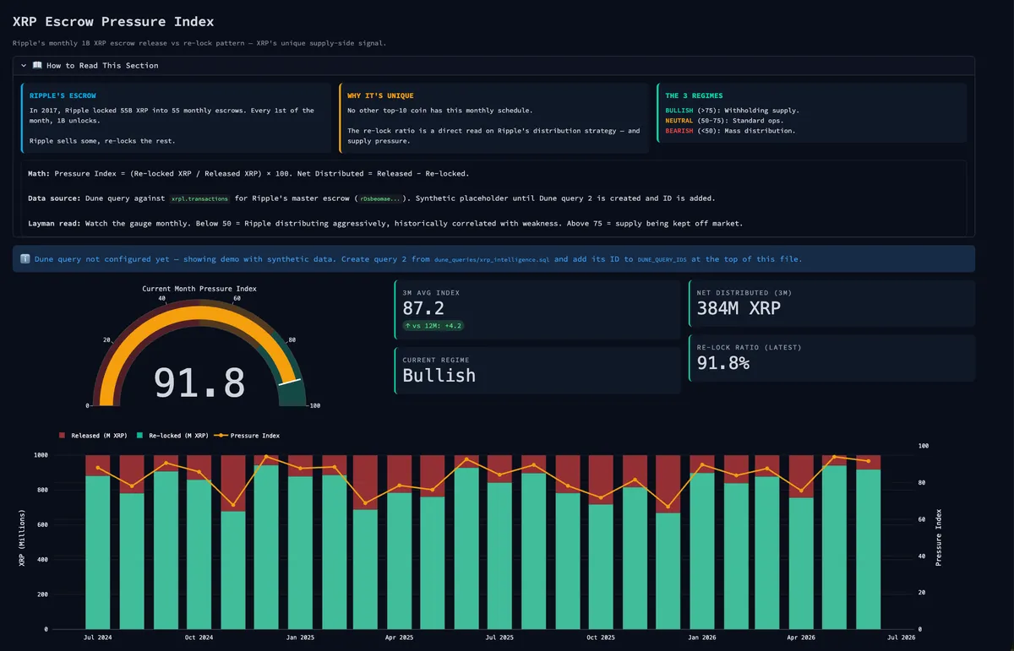This screenshot has width=1014, height=651.
Task: Click the WHY IT'S UNIQUE card heading
Action: (x=380, y=95)
